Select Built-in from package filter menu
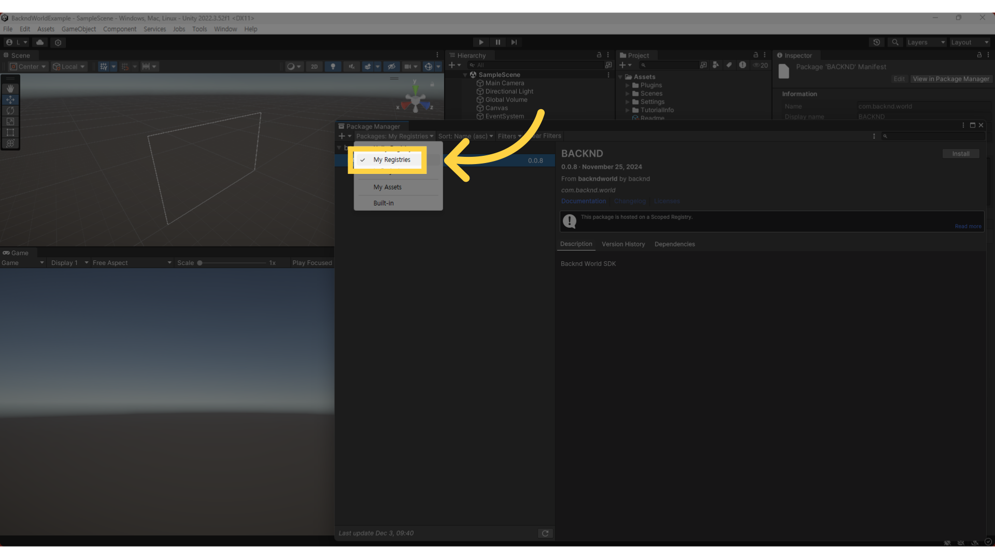The image size is (995, 559). (x=383, y=203)
